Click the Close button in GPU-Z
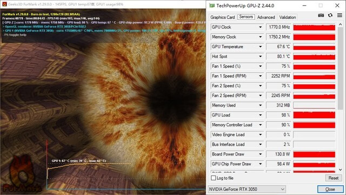The height and width of the screenshot is (195, 346). pyautogui.click(x=330, y=189)
